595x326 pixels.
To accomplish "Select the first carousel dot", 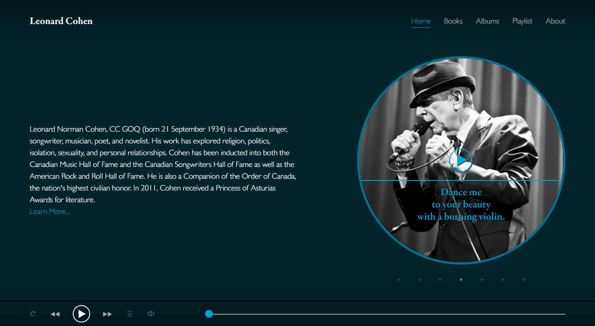I will [x=399, y=280].
